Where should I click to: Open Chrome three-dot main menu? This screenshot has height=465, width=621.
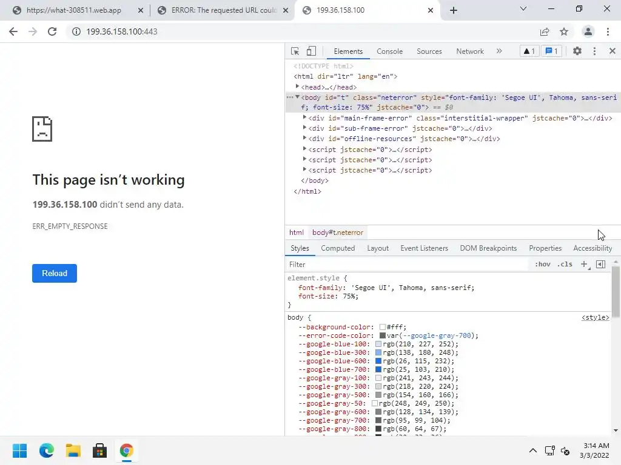pyautogui.click(x=608, y=31)
